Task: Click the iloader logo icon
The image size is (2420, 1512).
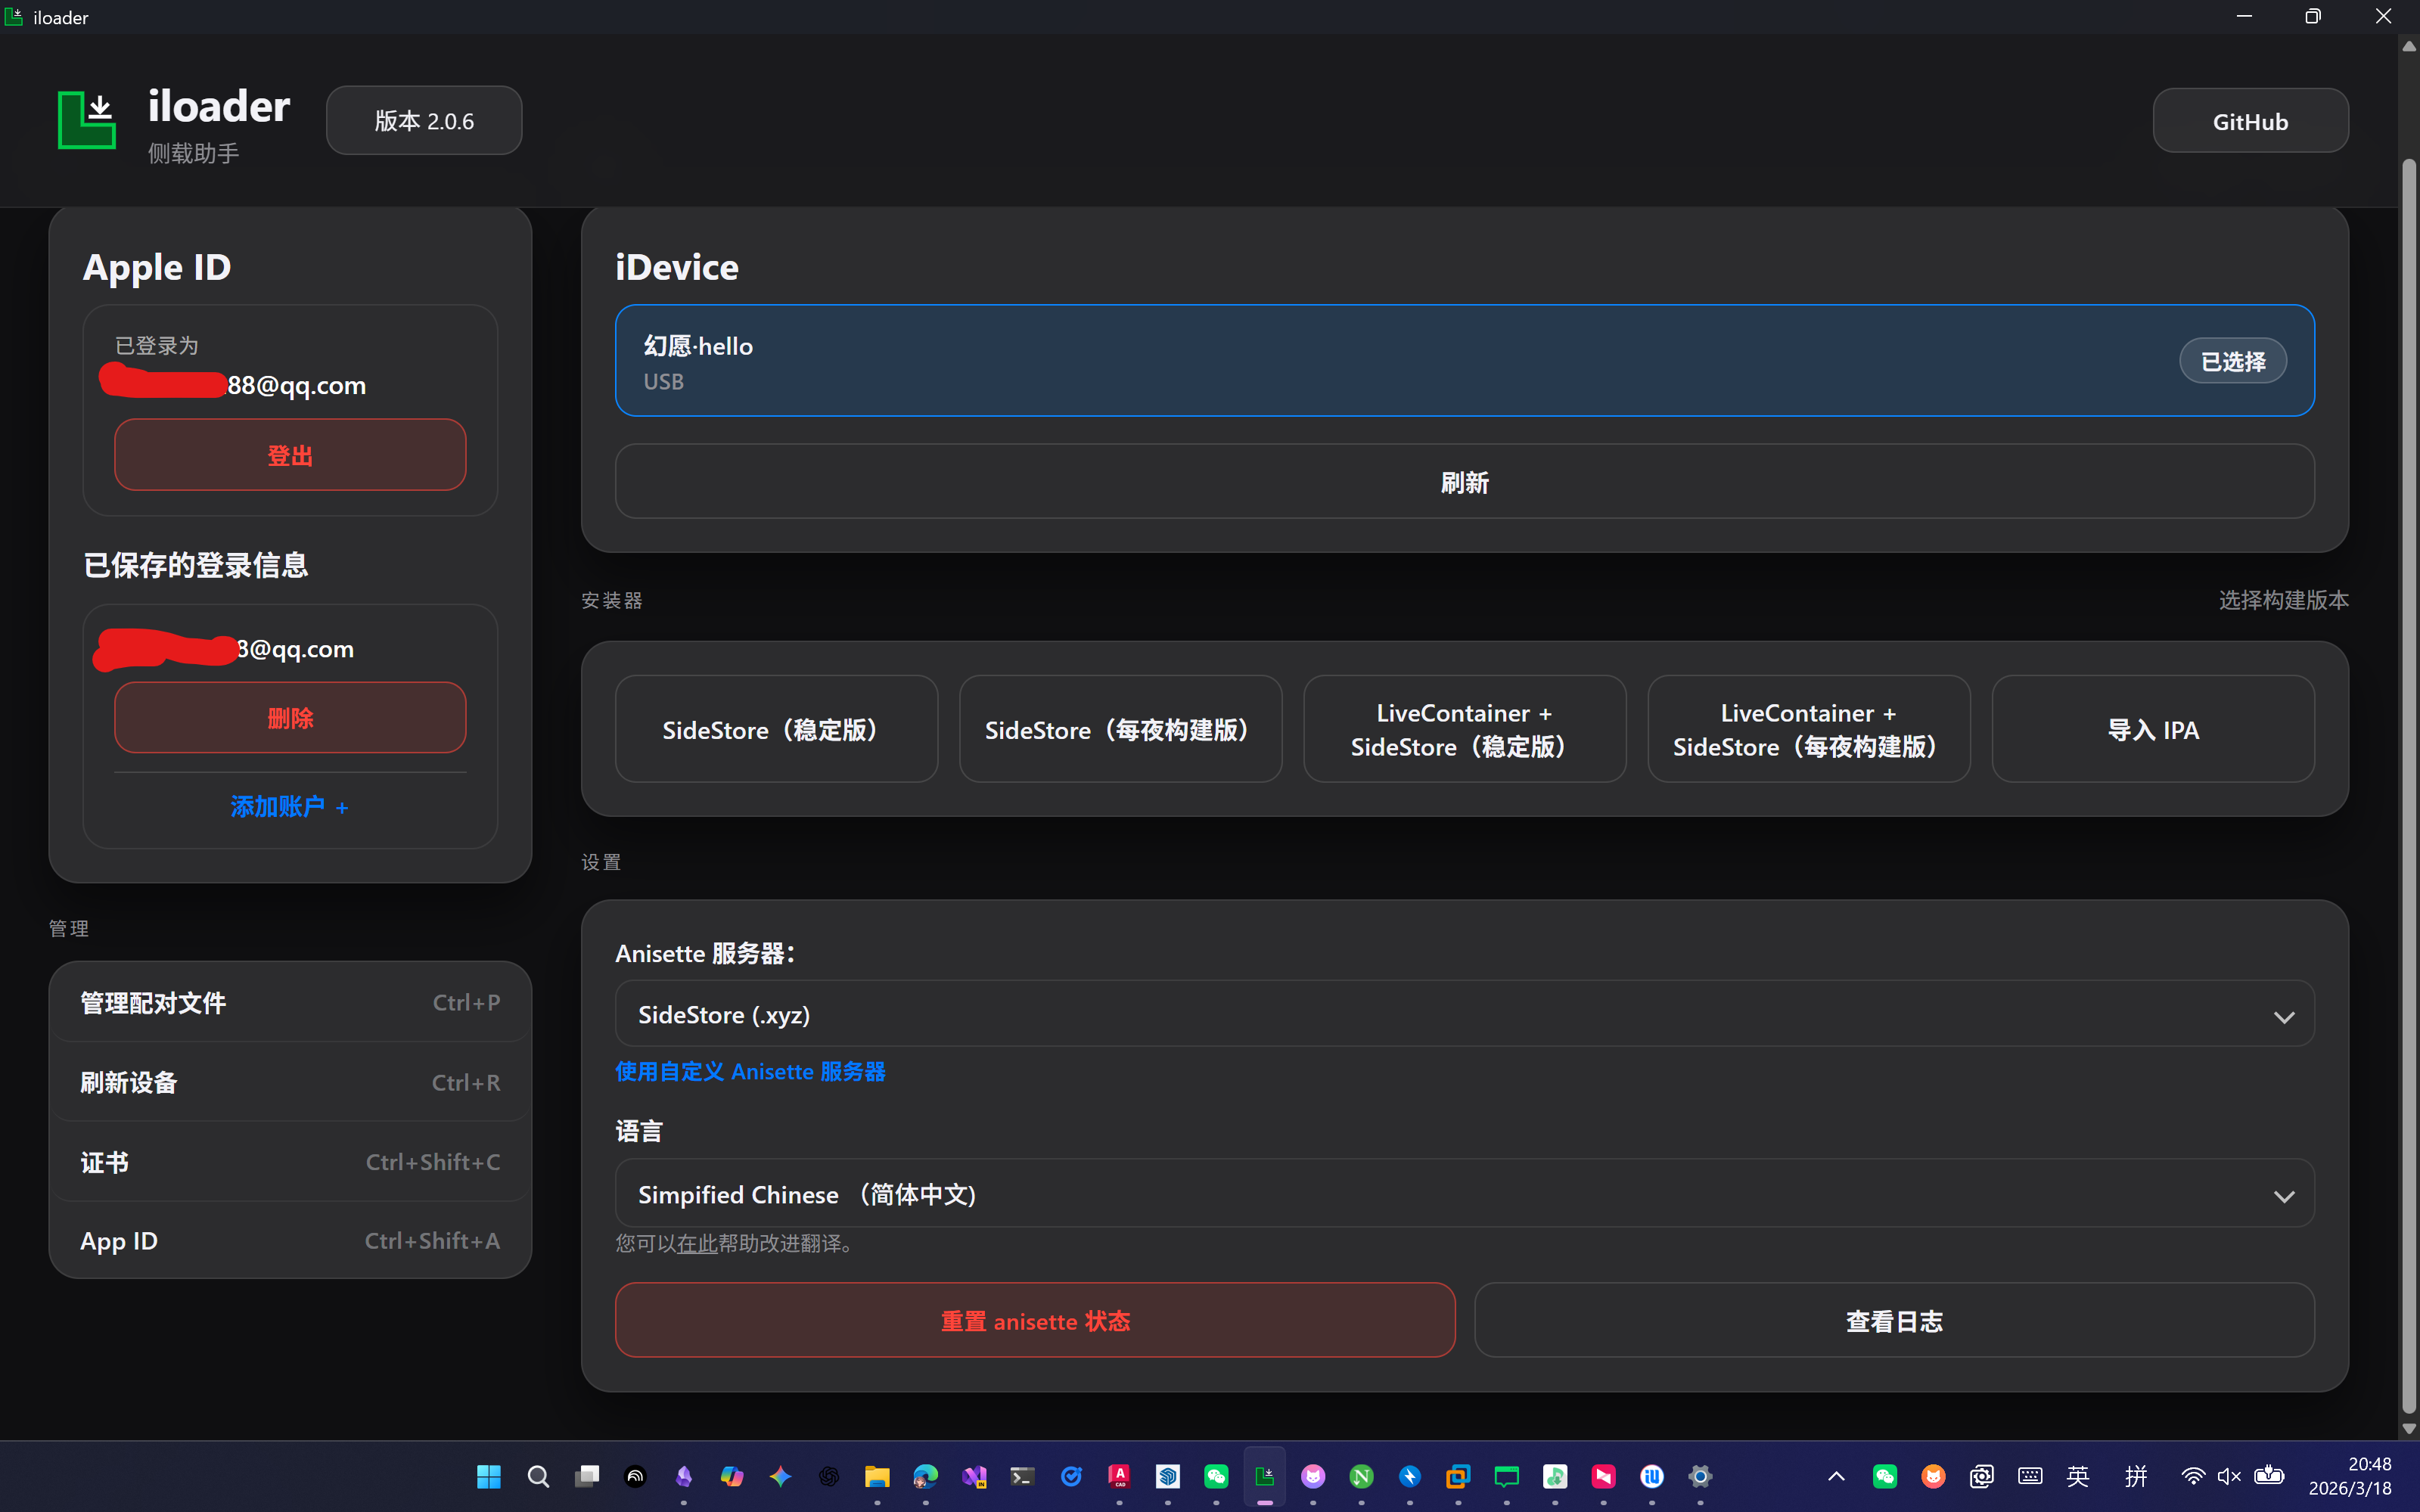Action: tap(87, 120)
